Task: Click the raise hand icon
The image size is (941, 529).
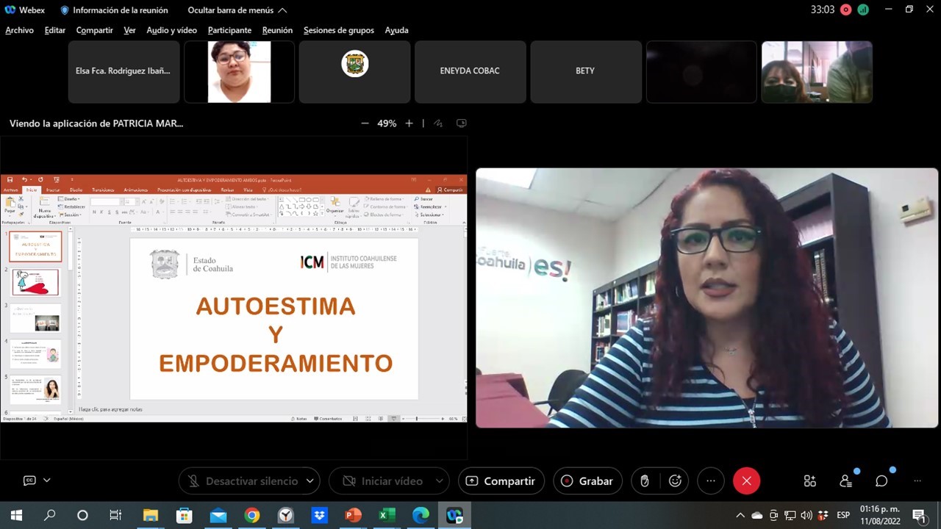Action: [645, 481]
